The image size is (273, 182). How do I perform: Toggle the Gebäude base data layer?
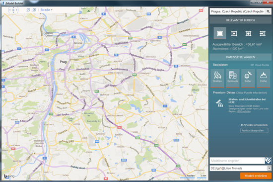click(x=233, y=78)
